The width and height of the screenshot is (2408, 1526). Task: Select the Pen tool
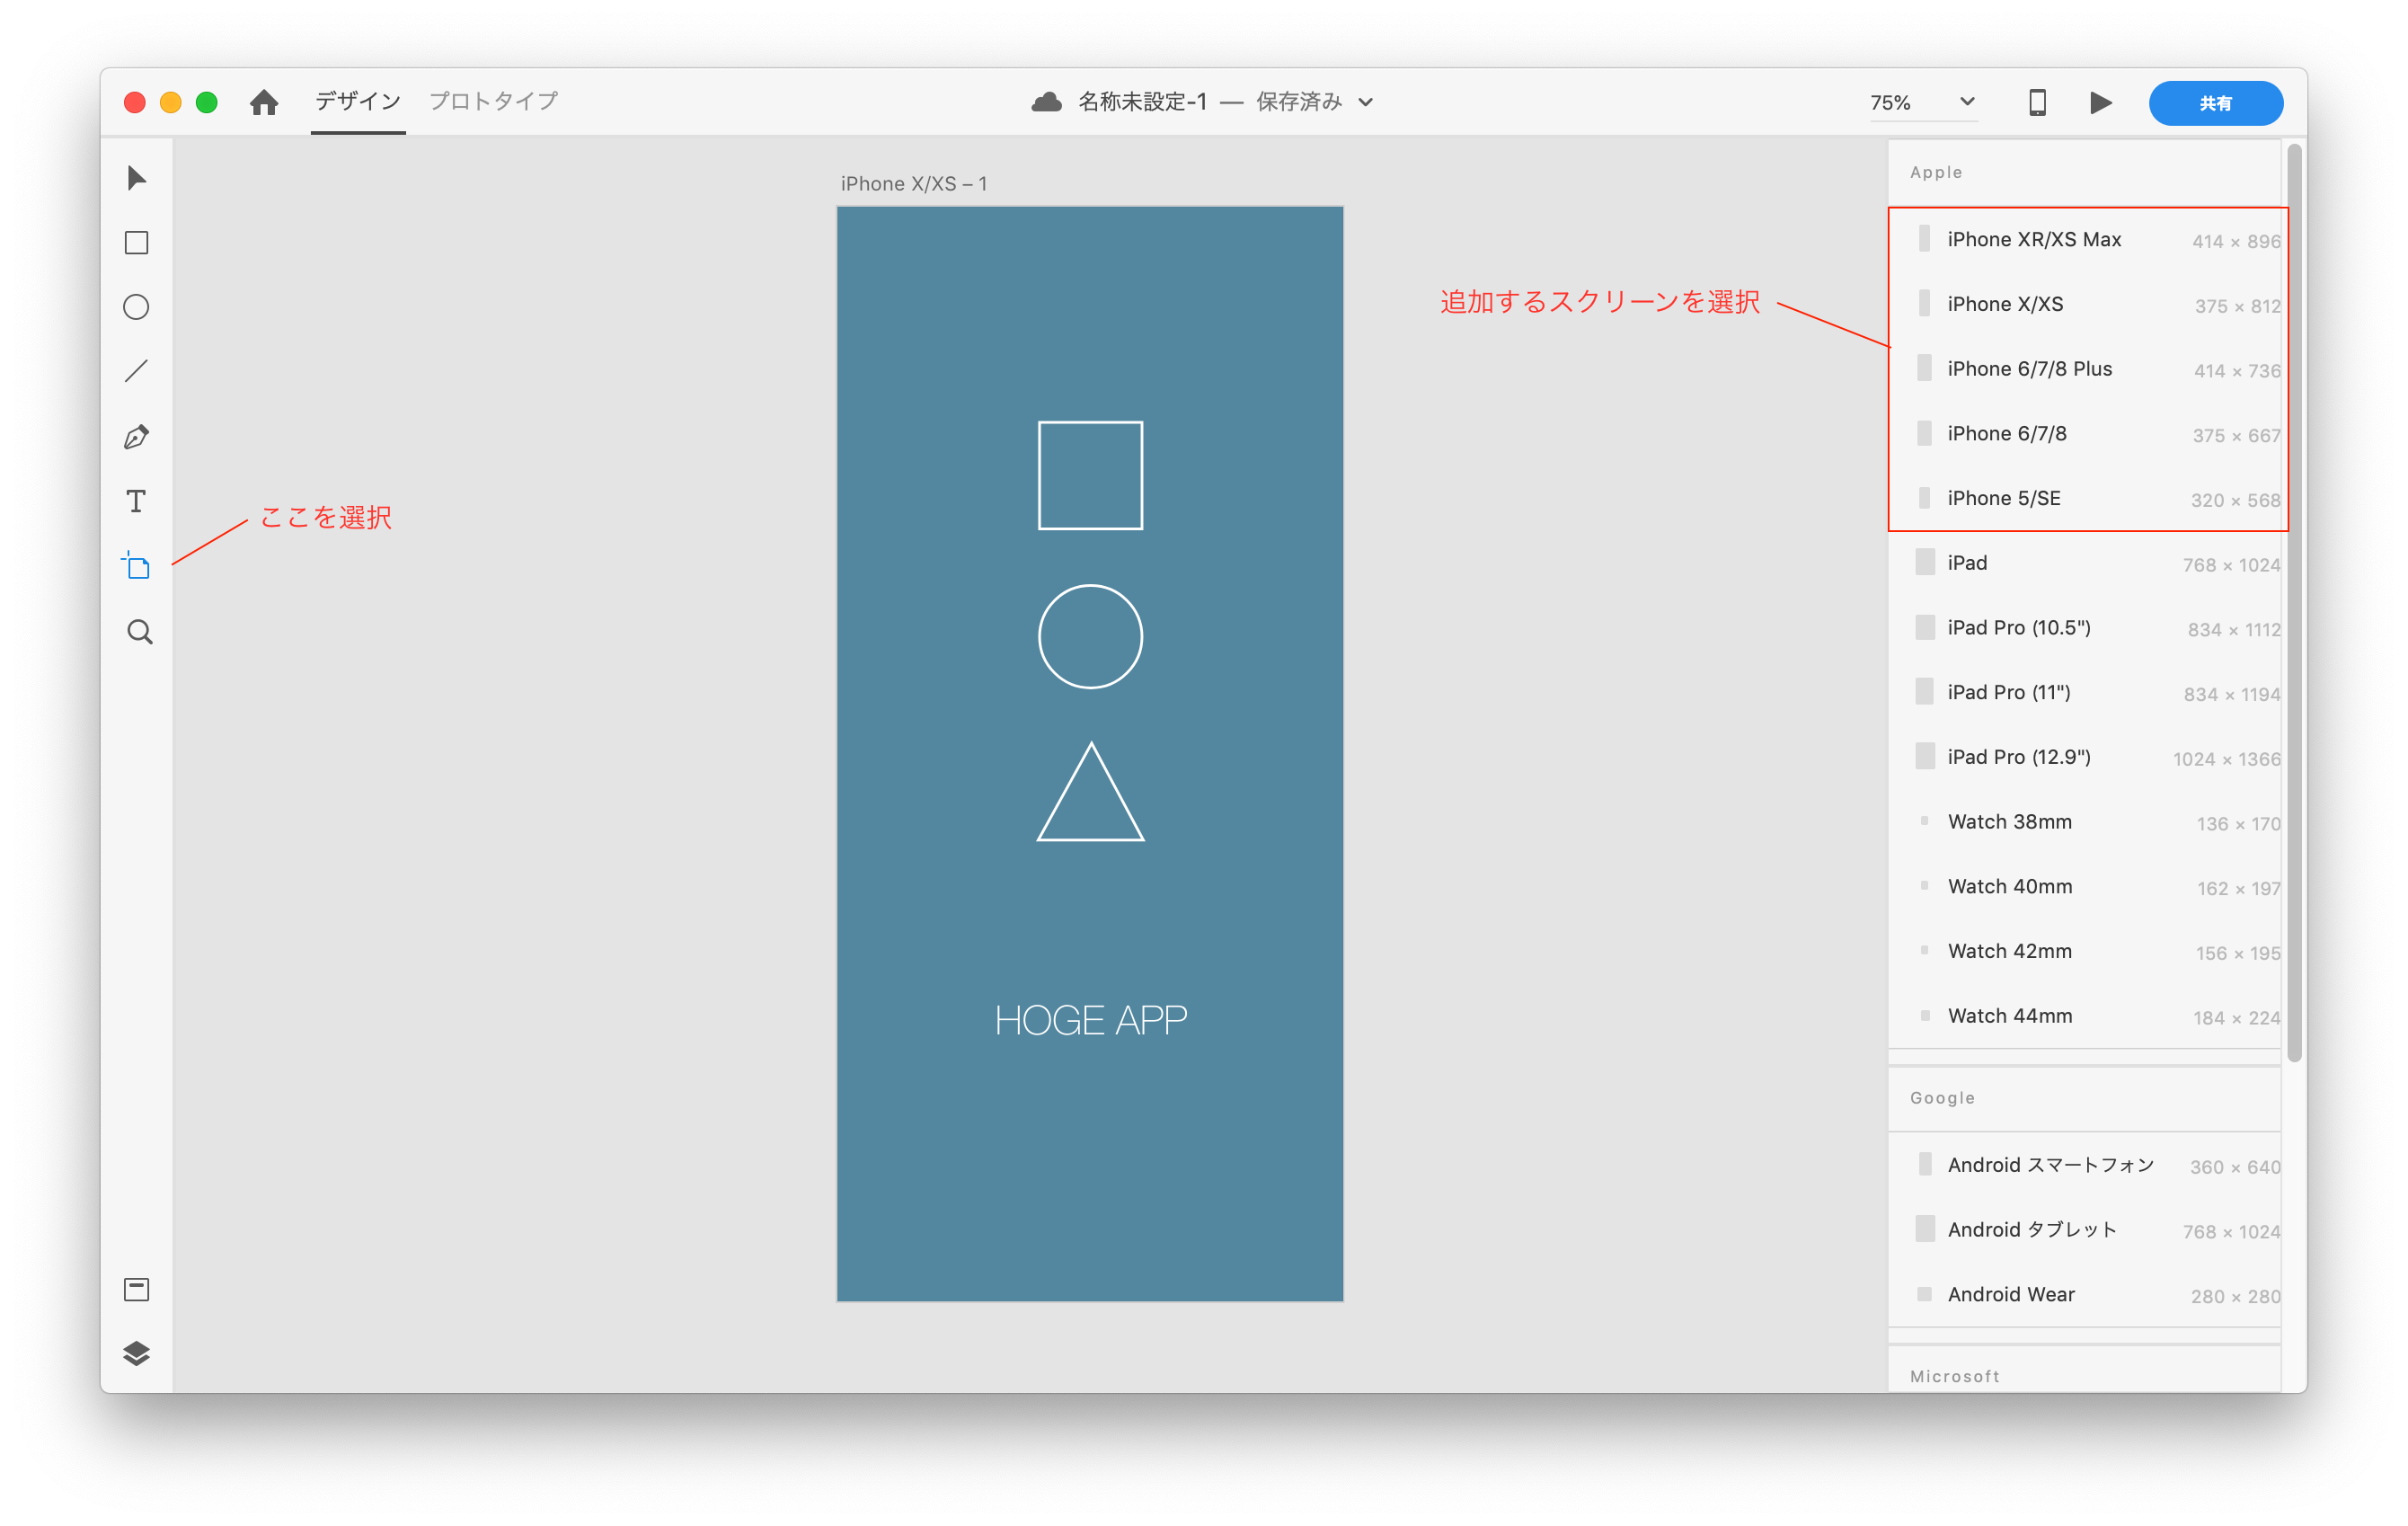tap(137, 436)
